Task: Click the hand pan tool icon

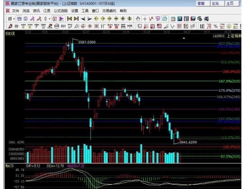Action: point(138,18)
